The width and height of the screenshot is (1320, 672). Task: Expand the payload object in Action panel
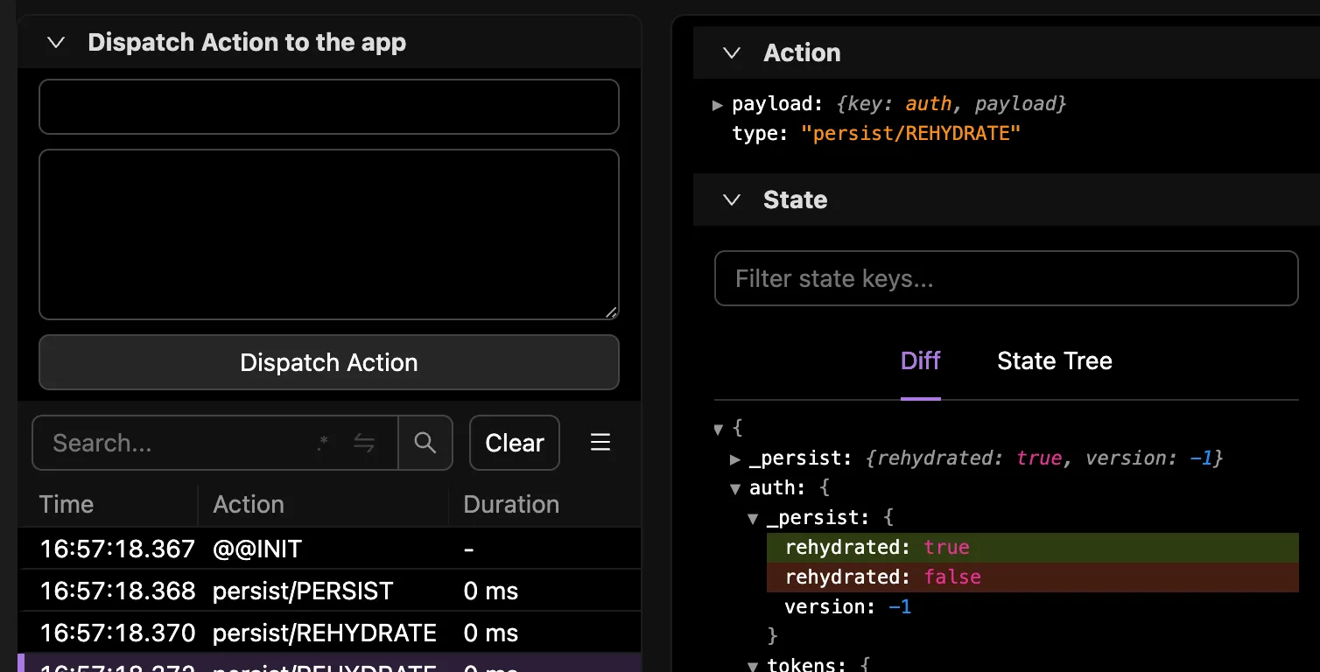(x=718, y=105)
